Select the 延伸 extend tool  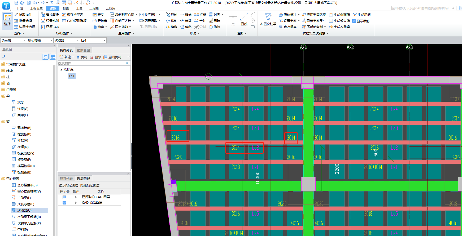[x=186, y=15]
